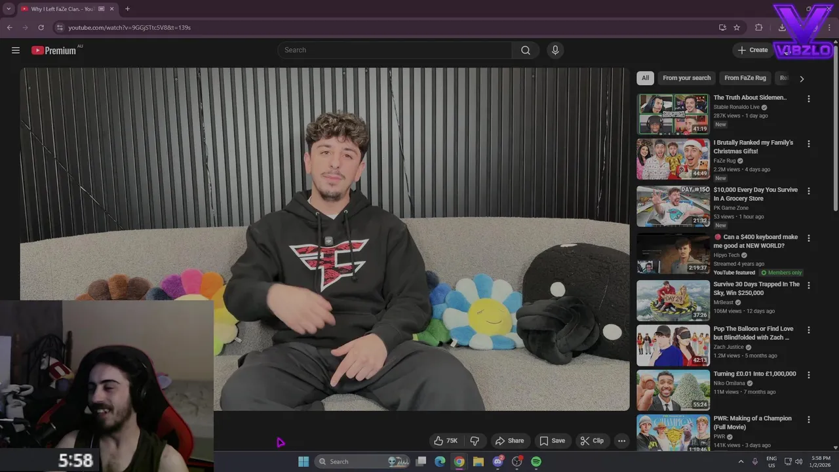This screenshot has width=839, height=472.
Task: Open the title Turning £0.01 Into £1,000,000
Action: click(x=754, y=374)
